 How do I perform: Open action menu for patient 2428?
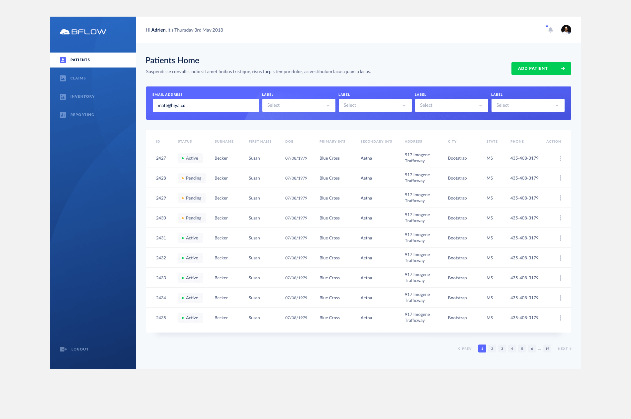[561, 178]
